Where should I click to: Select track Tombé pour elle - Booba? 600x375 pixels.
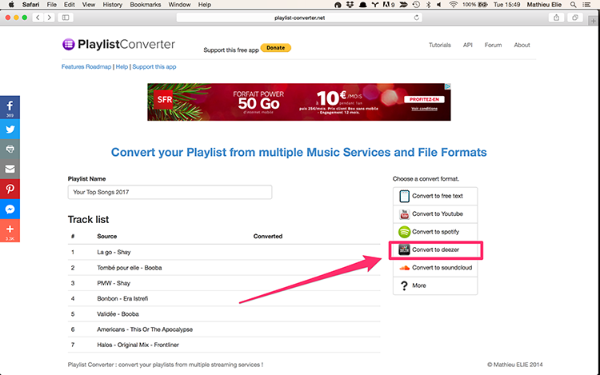coord(224,268)
